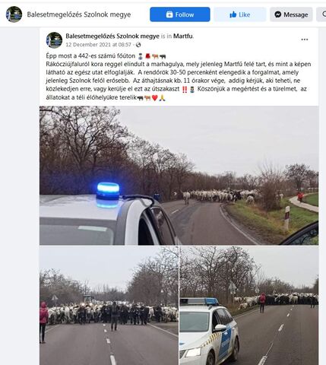Open the post options three-dot menu

[305, 40]
